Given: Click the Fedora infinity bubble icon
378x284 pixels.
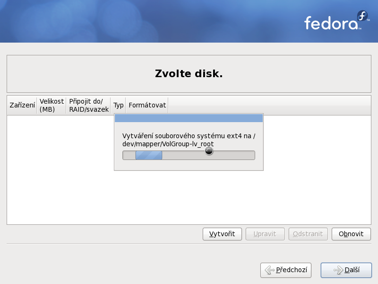Looking at the screenshot, I should click(x=362, y=16).
